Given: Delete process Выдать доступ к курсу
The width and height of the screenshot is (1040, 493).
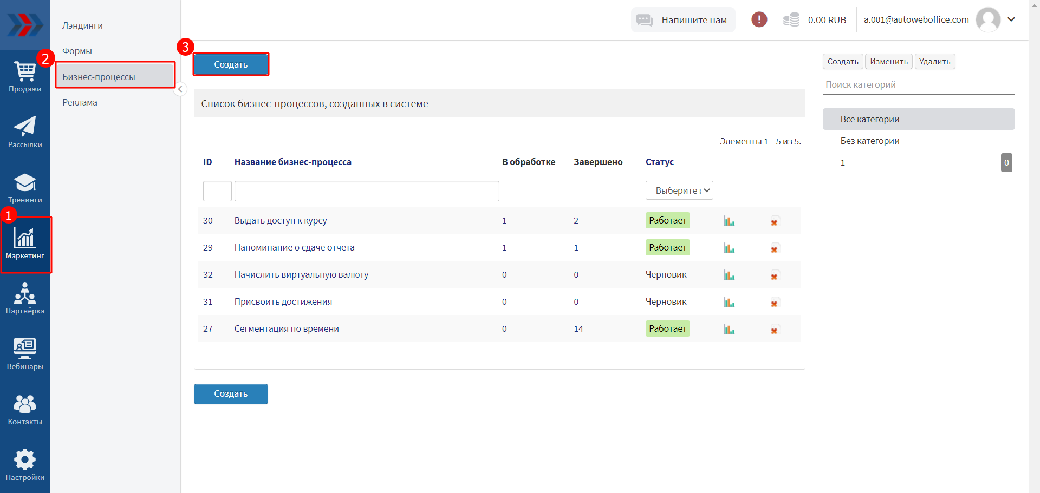Looking at the screenshot, I should tap(775, 221).
